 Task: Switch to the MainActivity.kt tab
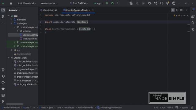tap(48, 10)
